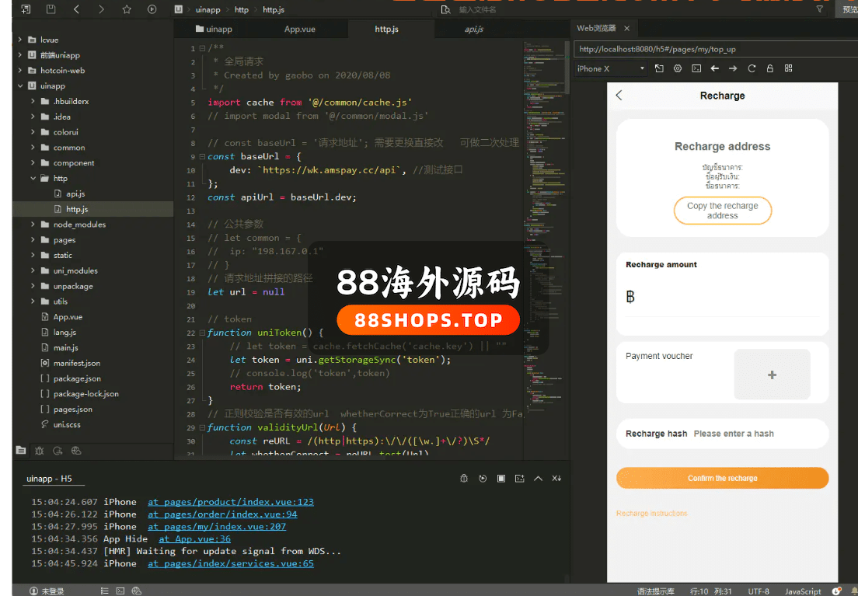Viewport: 858px width, 596px height.
Task: Click the bookmark star icon in toolbar
Action: (x=127, y=9)
